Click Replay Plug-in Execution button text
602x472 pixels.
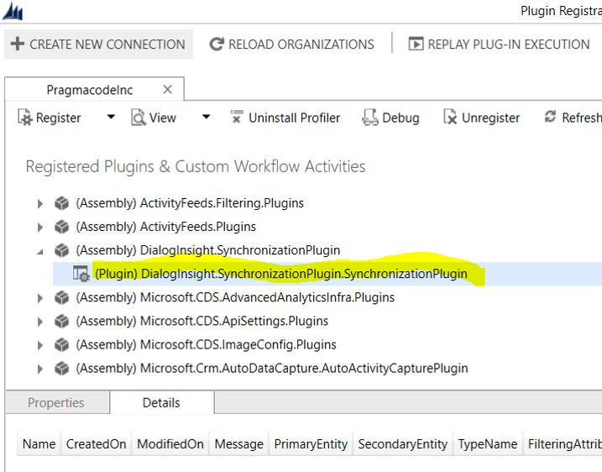509,45
